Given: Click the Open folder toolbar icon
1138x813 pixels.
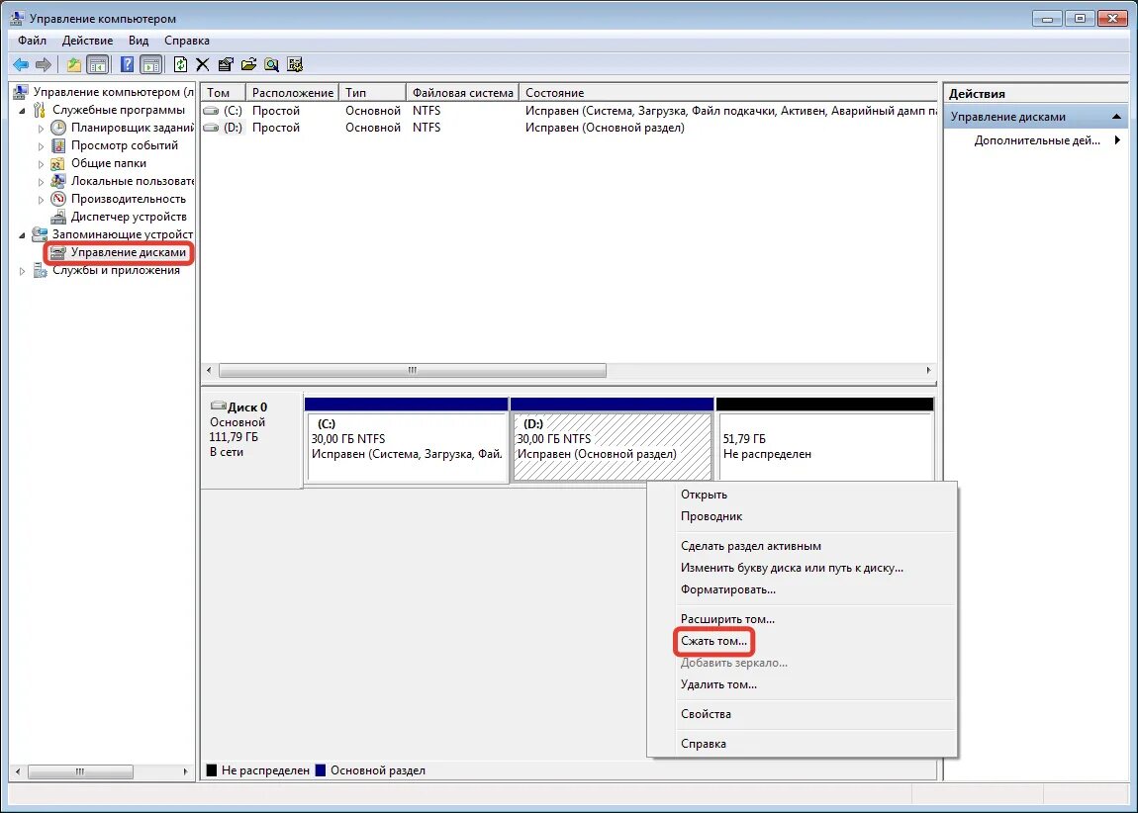Looking at the screenshot, I should [248, 64].
